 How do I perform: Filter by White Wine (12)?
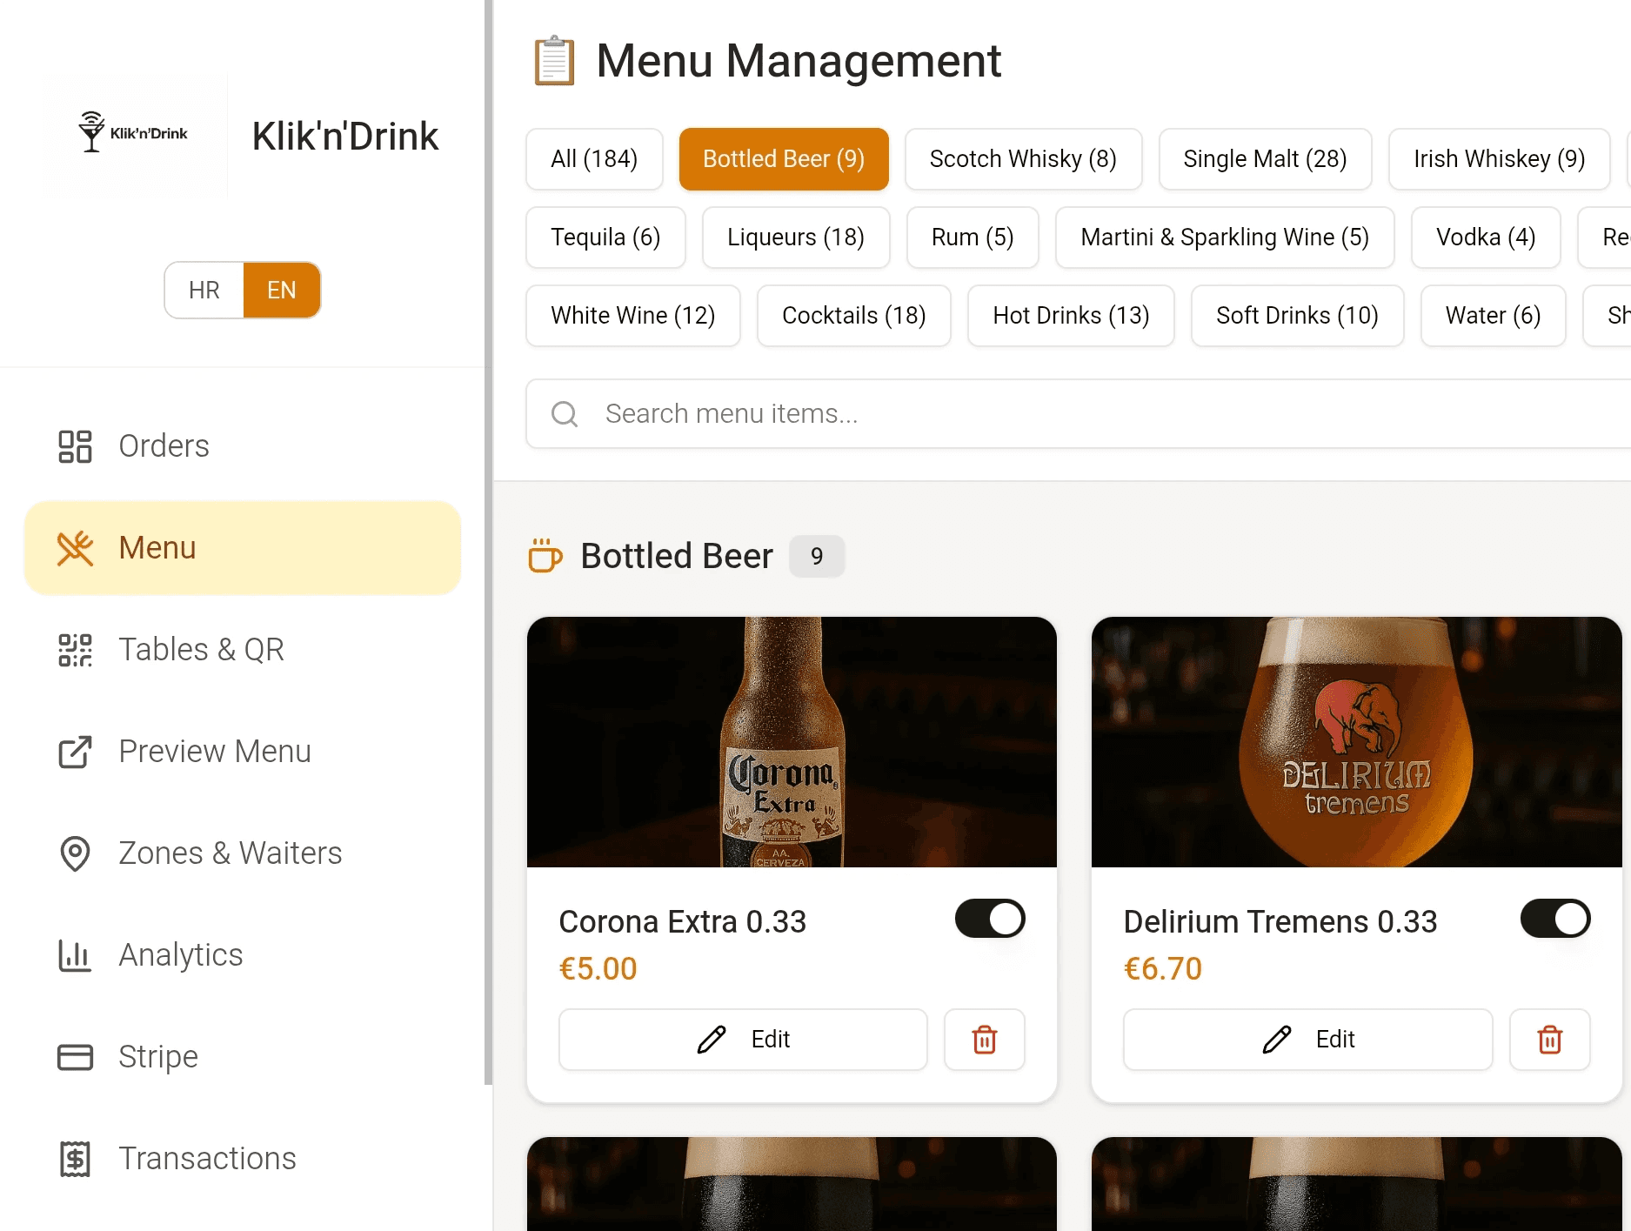click(x=633, y=316)
